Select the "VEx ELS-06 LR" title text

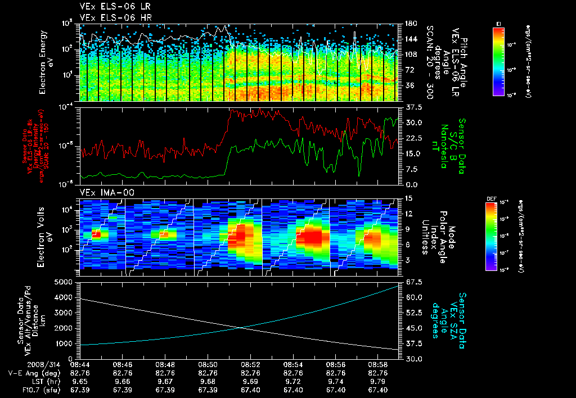click(115, 7)
